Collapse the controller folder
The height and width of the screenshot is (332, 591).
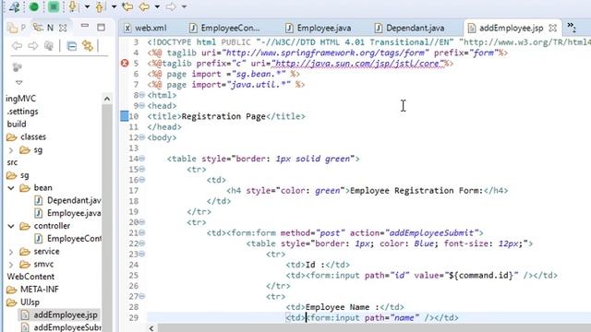click(x=11, y=226)
